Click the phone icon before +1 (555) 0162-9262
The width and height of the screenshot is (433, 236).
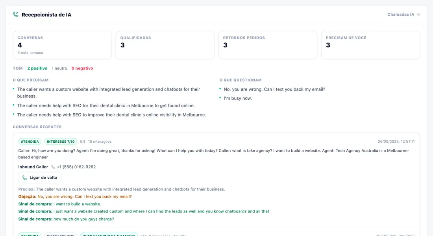[53, 167]
